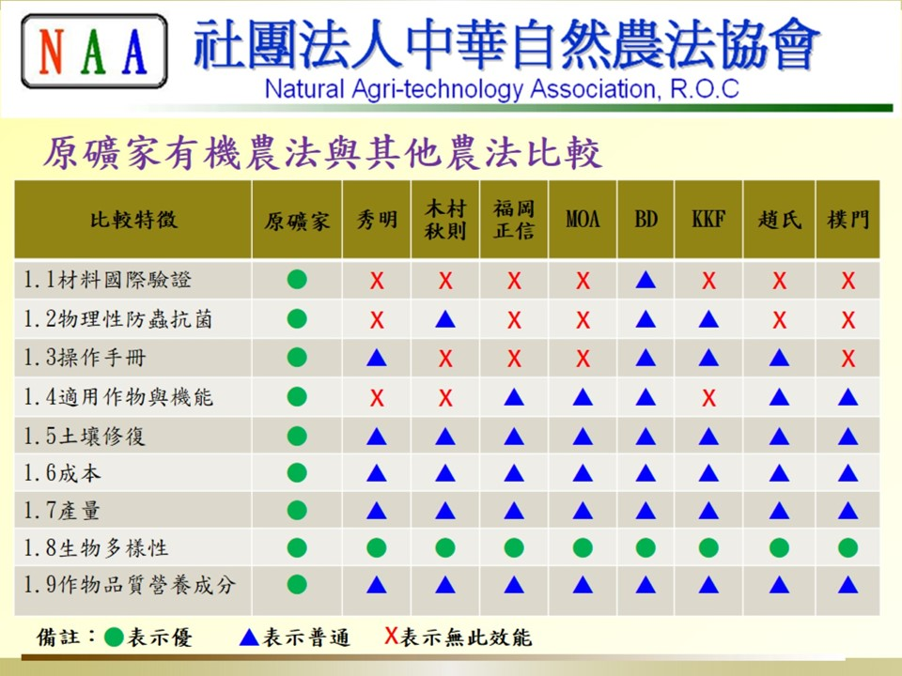Click the 1.5土壤修復 row label
The image size is (902, 676).
click(x=86, y=437)
